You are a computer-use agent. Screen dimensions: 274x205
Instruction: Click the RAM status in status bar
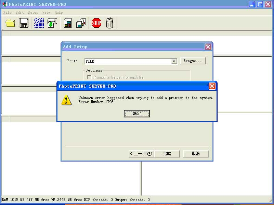[26, 200]
